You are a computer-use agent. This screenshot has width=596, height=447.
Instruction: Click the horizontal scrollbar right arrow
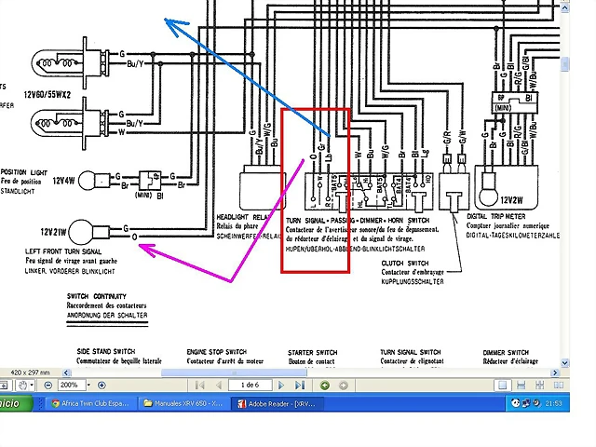coord(555,372)
